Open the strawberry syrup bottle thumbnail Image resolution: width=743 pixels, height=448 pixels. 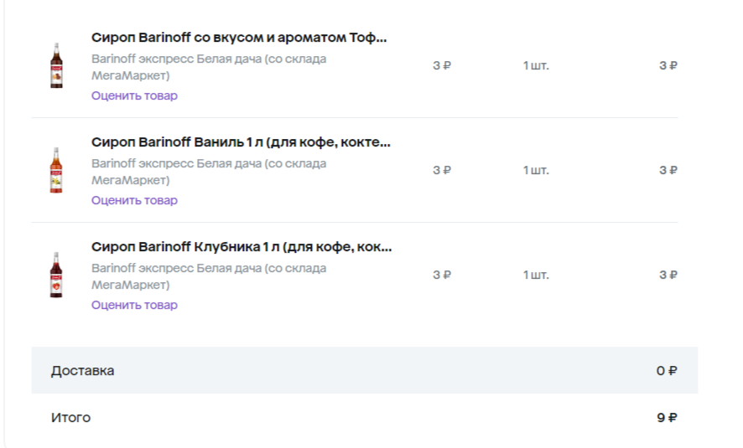[56, 275]
